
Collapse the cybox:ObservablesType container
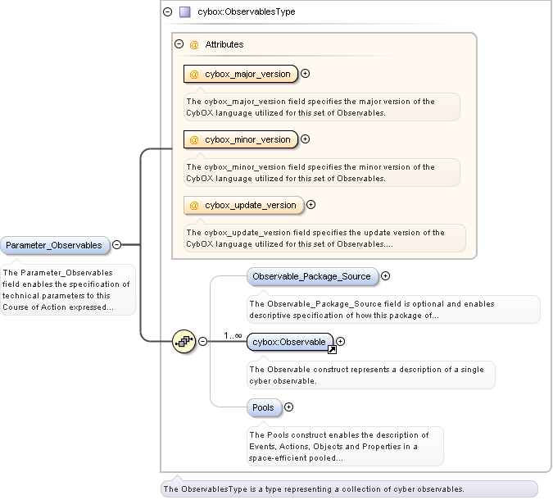168,12
